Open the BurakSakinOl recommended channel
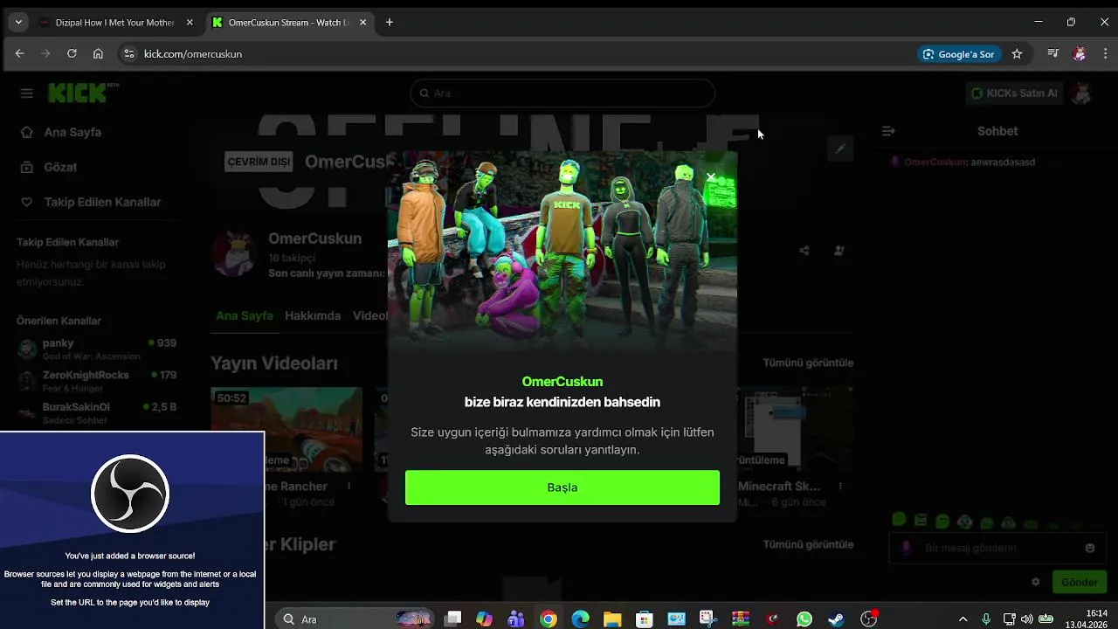 (96, 413)
